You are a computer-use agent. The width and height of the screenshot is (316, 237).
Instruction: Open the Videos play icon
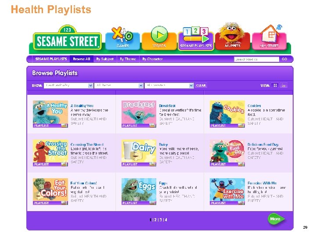click(159, 38)
